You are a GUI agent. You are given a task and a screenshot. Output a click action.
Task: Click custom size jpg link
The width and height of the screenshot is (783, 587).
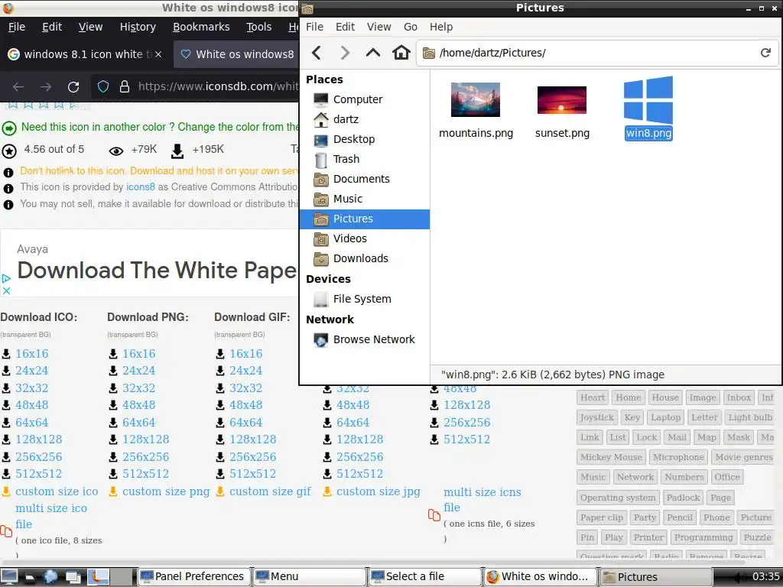[x=378, y=491]
